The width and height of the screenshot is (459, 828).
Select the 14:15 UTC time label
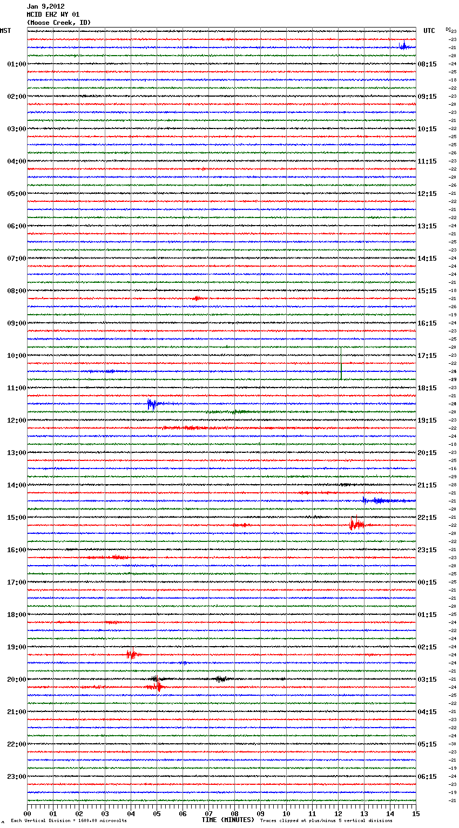(x=427, y=259)
